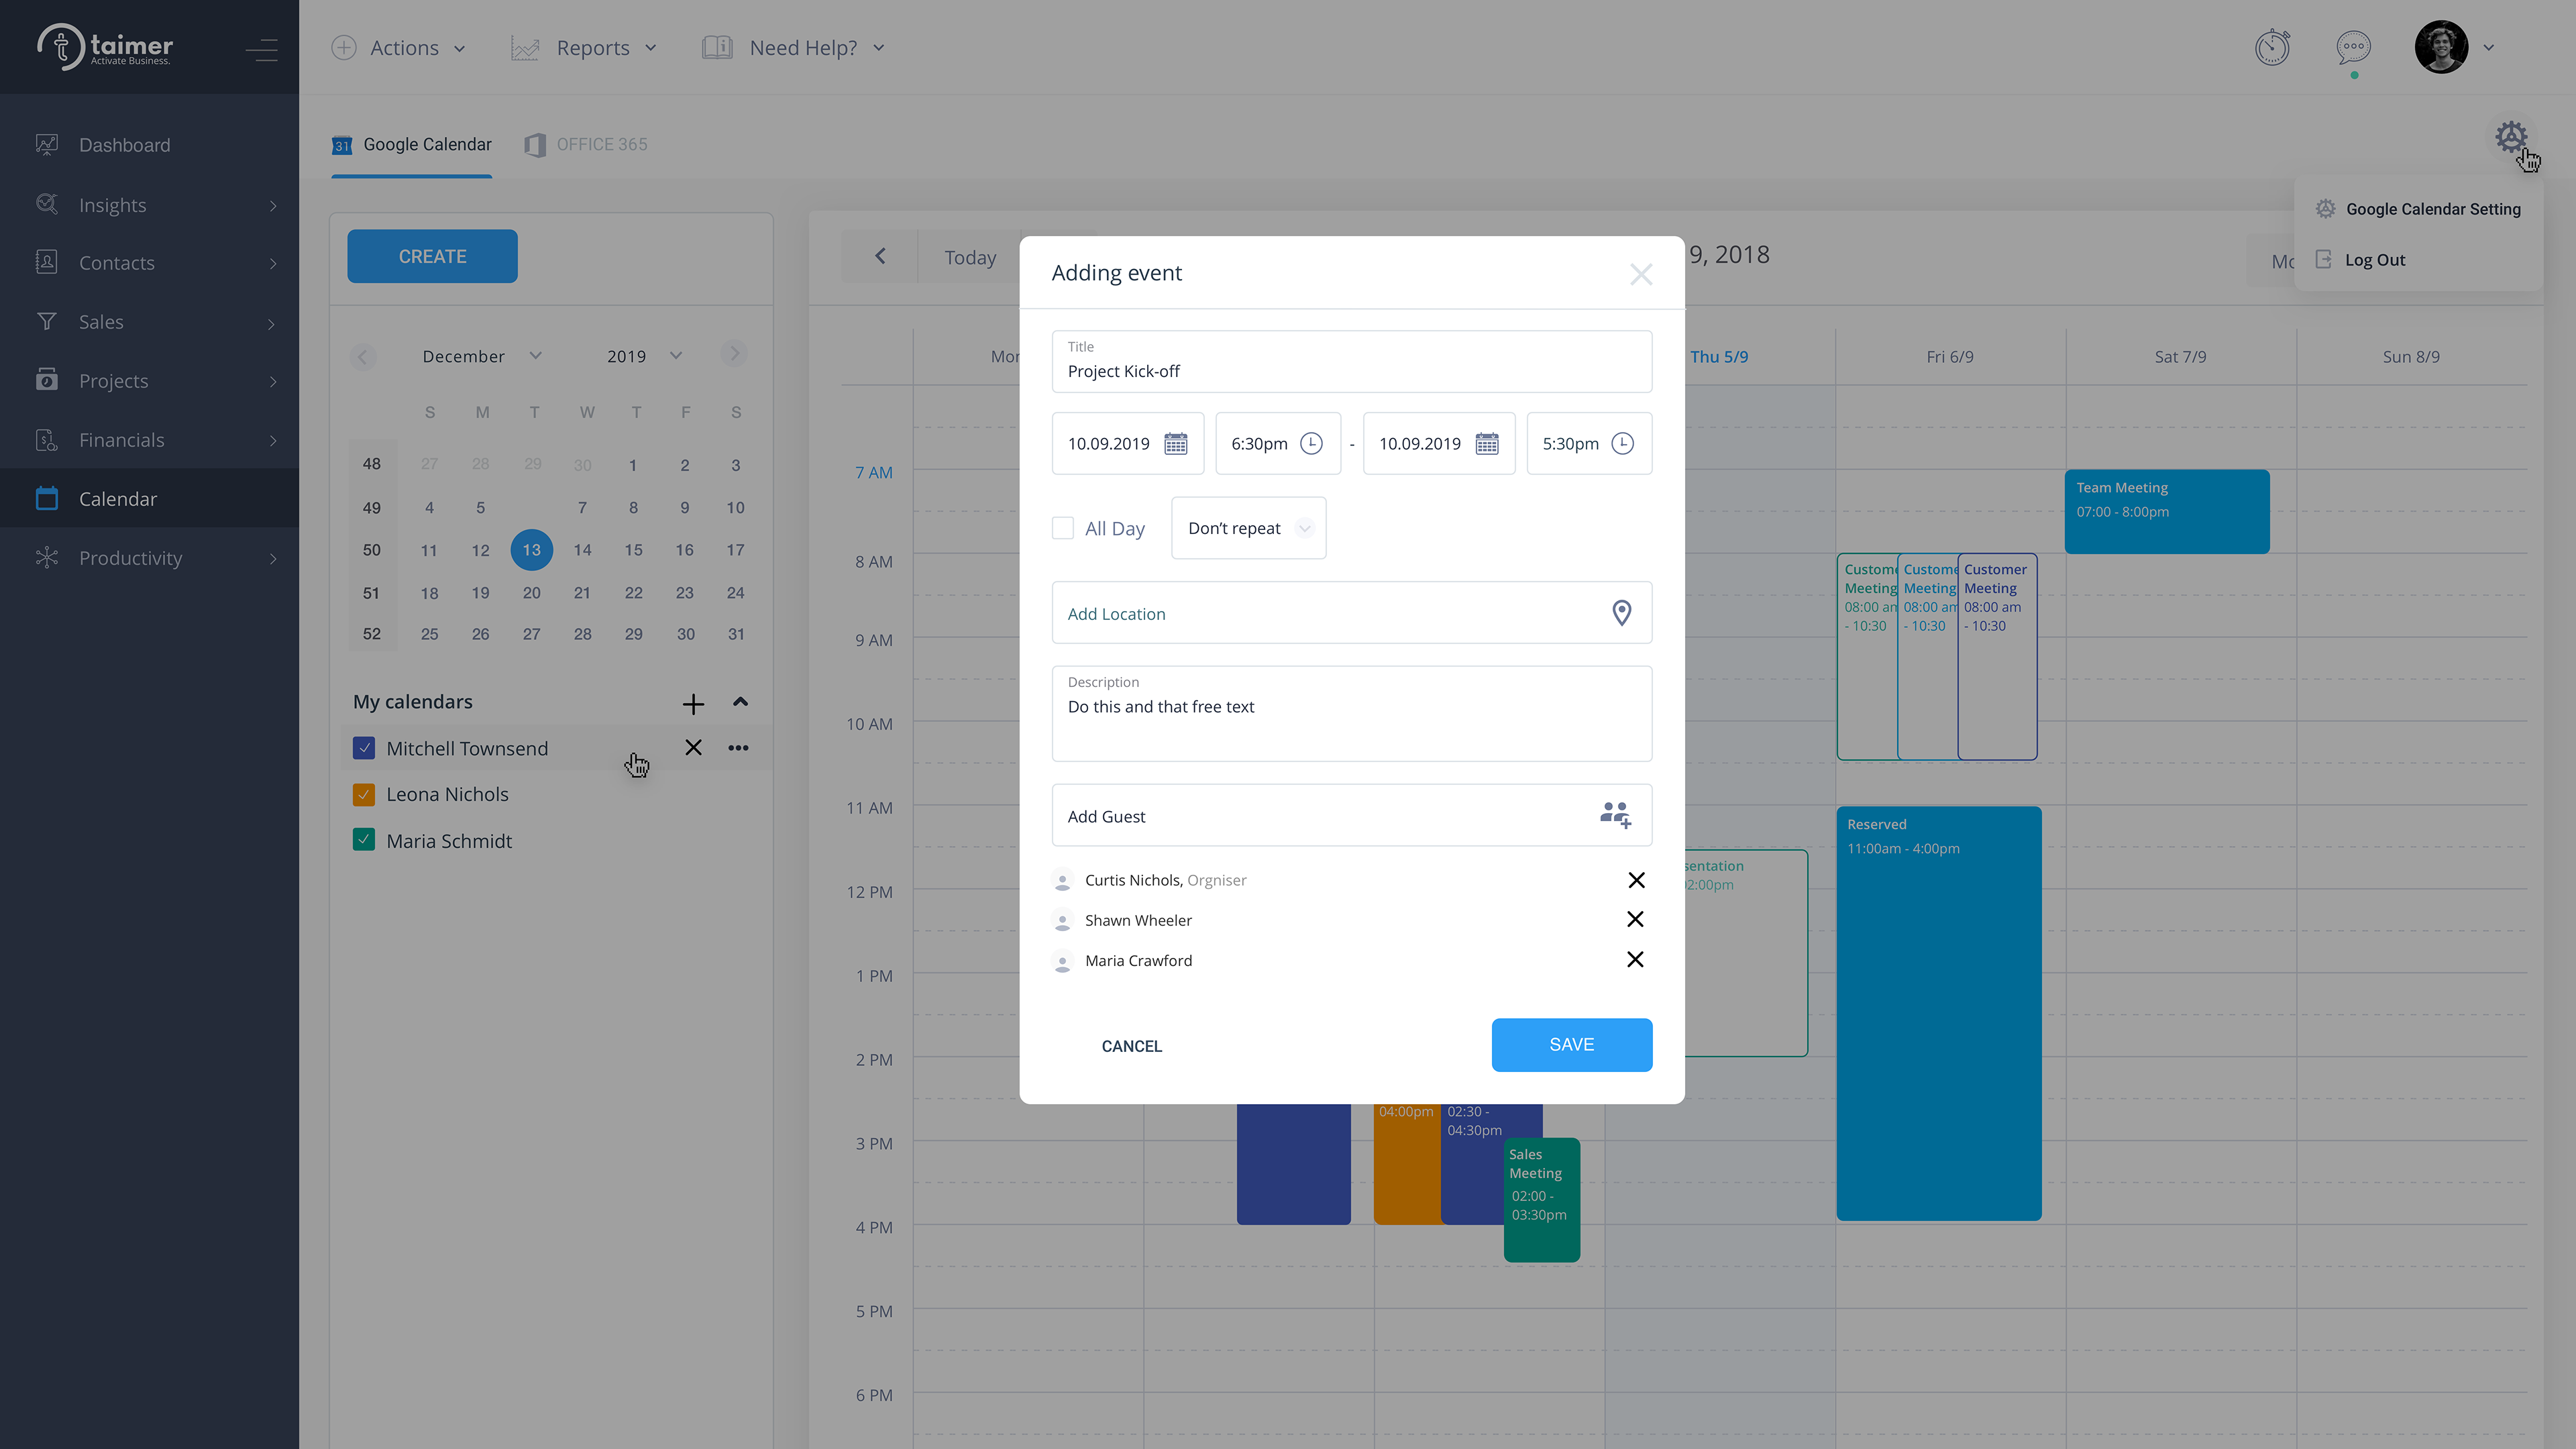This screenshot has width=2576, height=1449.
Task: Open the profile dropdown arrow
Action: click(x=2489, y=47)
